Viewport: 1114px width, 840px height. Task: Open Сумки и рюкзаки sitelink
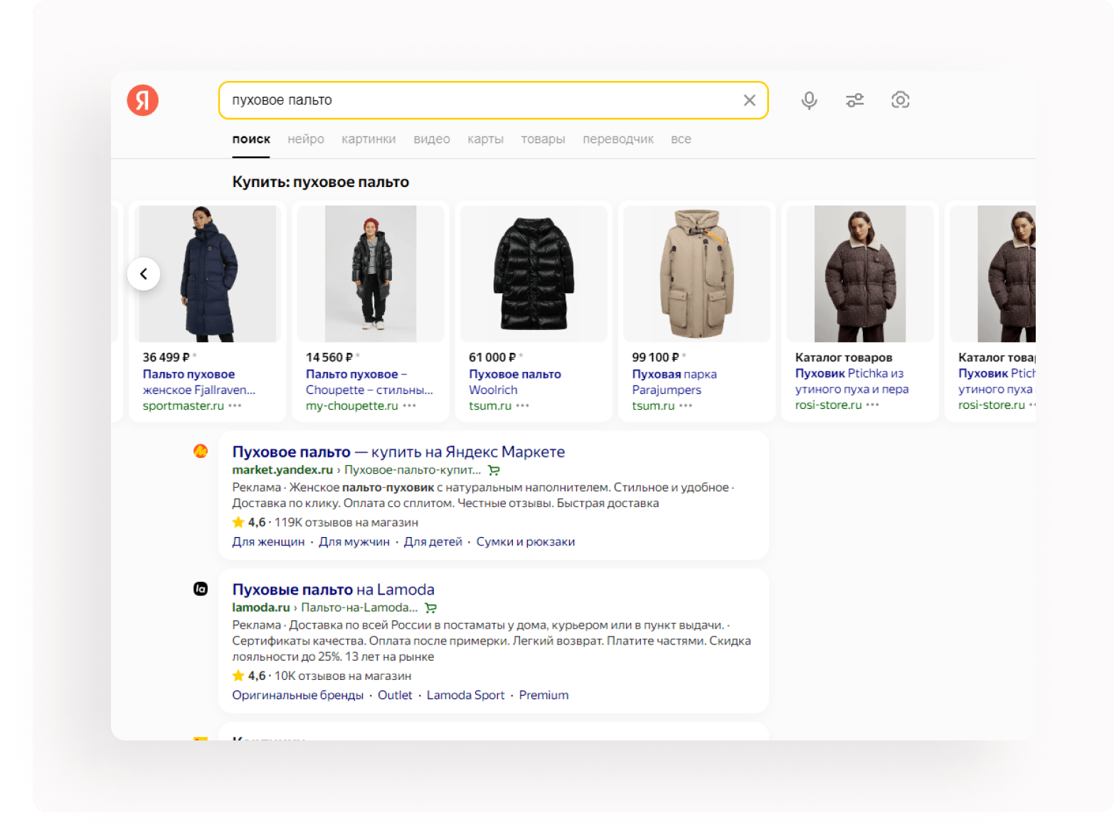[526, 542]
